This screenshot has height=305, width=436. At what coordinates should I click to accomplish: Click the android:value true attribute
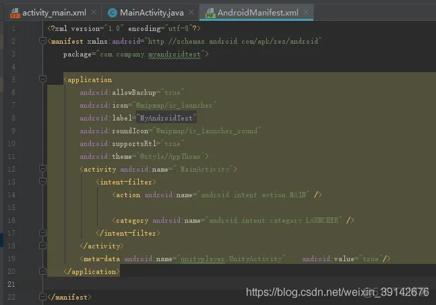pyautogui.click(x=342, y=259)
